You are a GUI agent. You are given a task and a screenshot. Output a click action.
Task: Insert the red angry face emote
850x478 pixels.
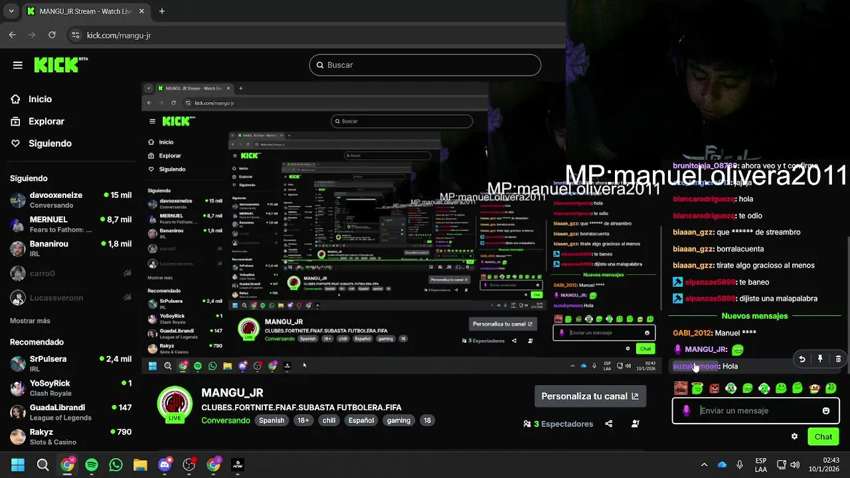coord(715,388)
